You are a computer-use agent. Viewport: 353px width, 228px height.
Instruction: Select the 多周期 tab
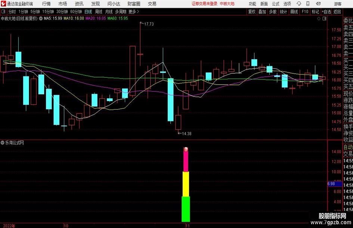[121, 12]
